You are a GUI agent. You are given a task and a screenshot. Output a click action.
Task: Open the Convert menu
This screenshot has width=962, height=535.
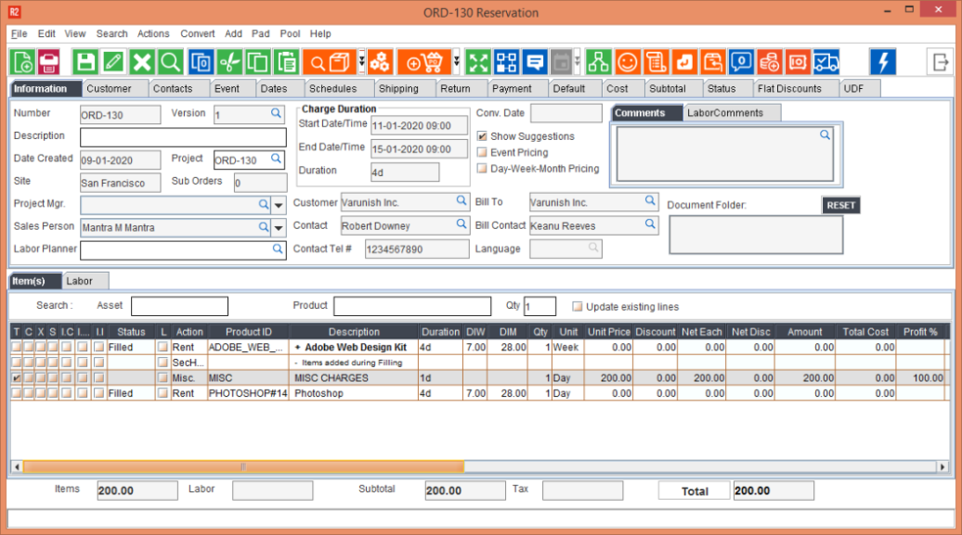197,33
